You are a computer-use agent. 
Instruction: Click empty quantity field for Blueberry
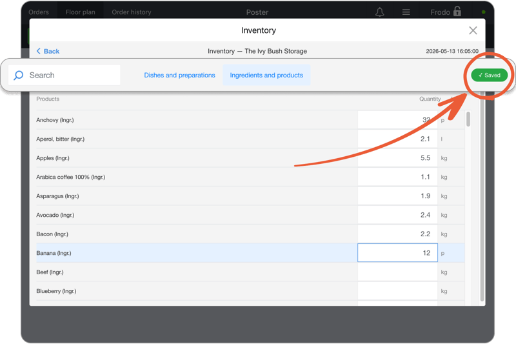(x=397, y=291)
